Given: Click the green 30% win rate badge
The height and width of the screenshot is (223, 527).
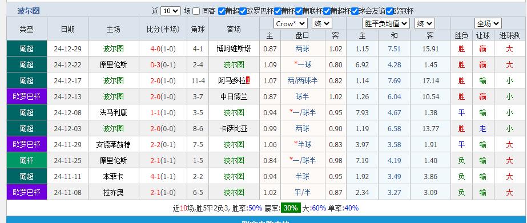Looking at the screenshot, I should click(x=291, y=208).
